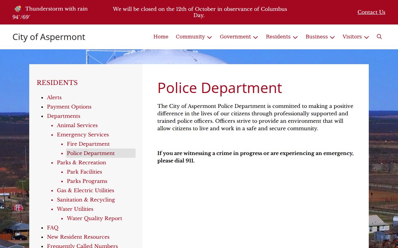Click the bold dial 911 emergency notice
The width and height of the screenshot is (398, 248).
(x=255, y=157)
